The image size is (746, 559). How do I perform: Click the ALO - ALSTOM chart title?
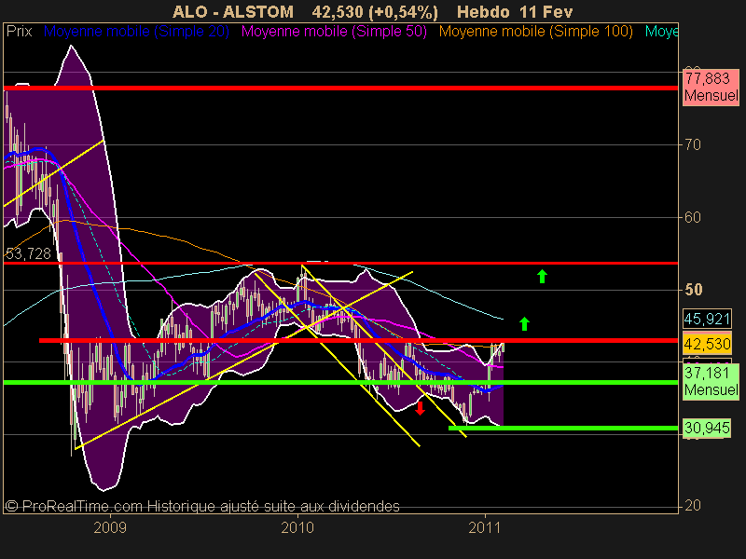(232, 12)
